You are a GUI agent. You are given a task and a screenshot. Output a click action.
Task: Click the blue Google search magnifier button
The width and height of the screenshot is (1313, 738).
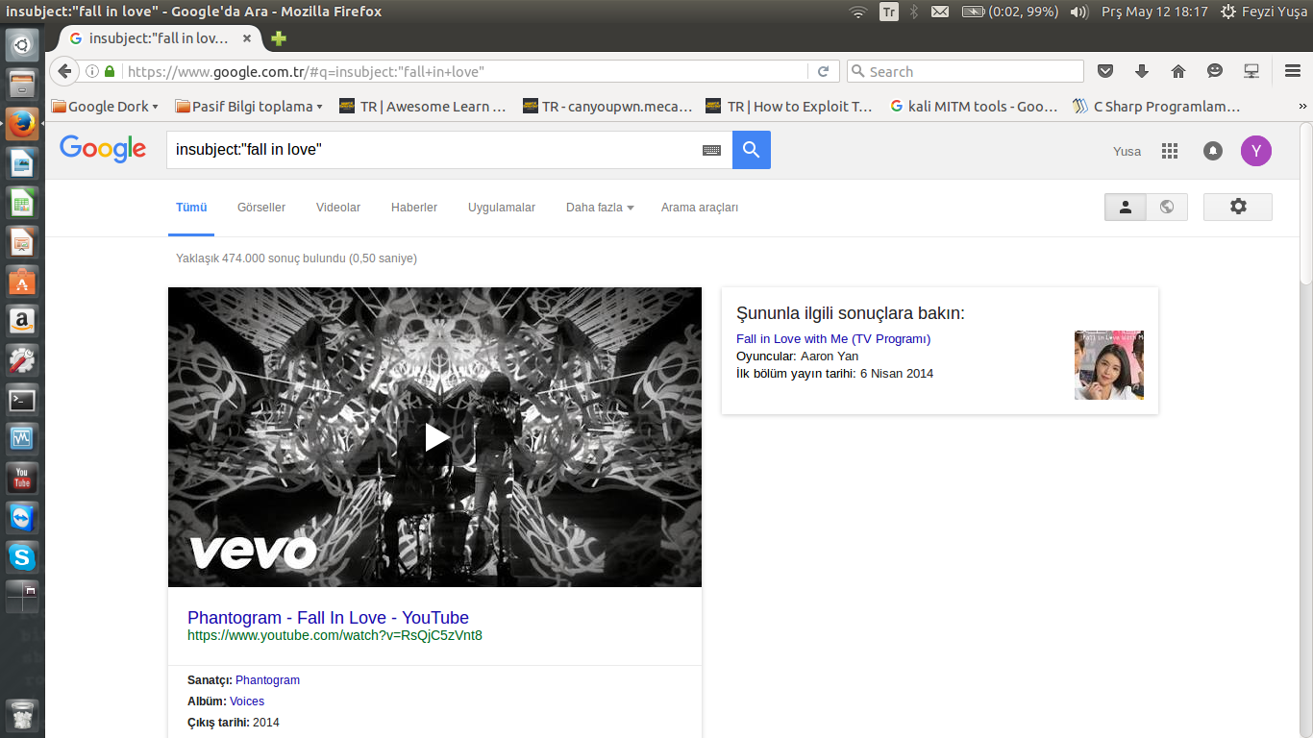click(751, 150)
